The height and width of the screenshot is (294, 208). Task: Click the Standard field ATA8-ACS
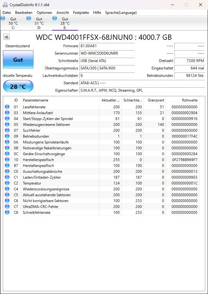(142, 83)
